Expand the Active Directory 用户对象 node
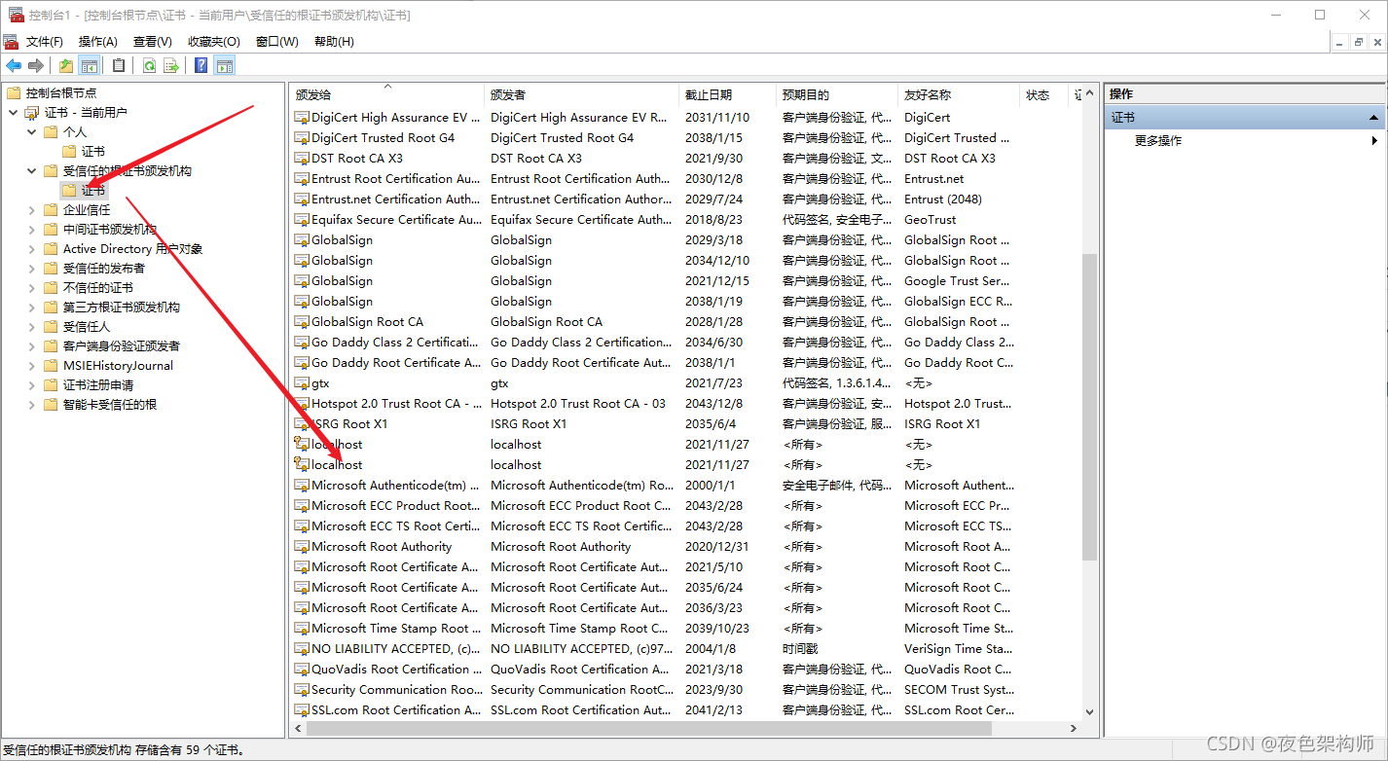 pos(32,248)
